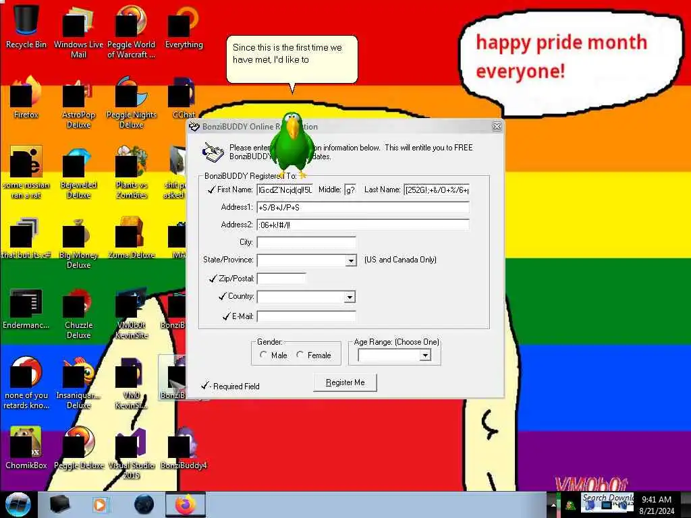Click the green Bonzi system tray icon
This screenshot has height=518, width=691.
[x=571, y=505]
